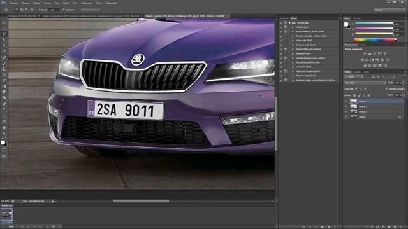408x229 pixels.
Task: Open the Vrstva menu
Action: pyautogui.click(x=47, y=3)
